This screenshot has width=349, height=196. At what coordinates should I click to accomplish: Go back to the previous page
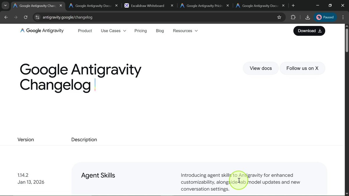(6, 17)
